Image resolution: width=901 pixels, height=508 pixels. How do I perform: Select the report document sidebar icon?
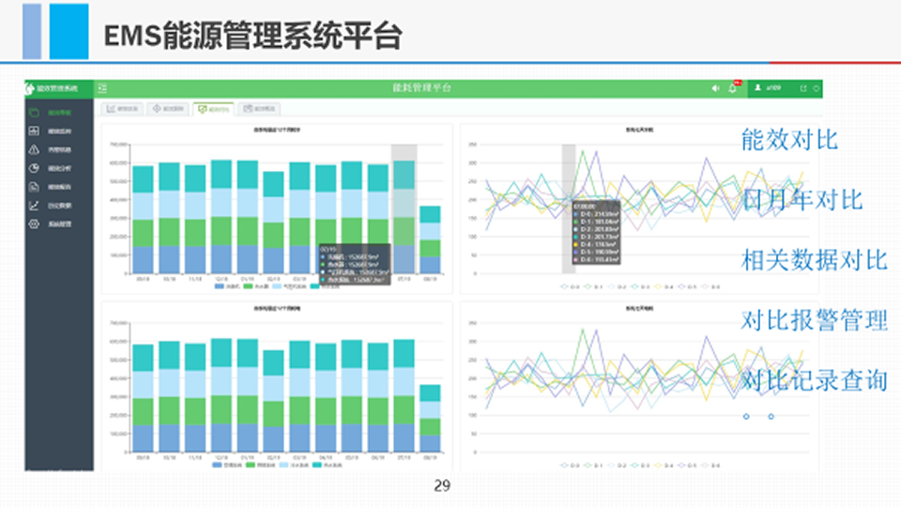point(35,187)
